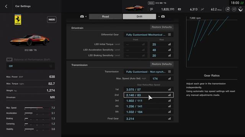Click the gear ratio graph
The image size is (245, 137).
point(212,41)
